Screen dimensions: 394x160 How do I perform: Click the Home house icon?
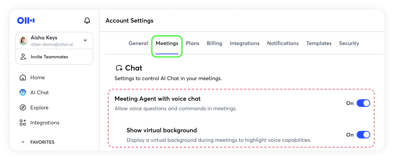point(23,77)
